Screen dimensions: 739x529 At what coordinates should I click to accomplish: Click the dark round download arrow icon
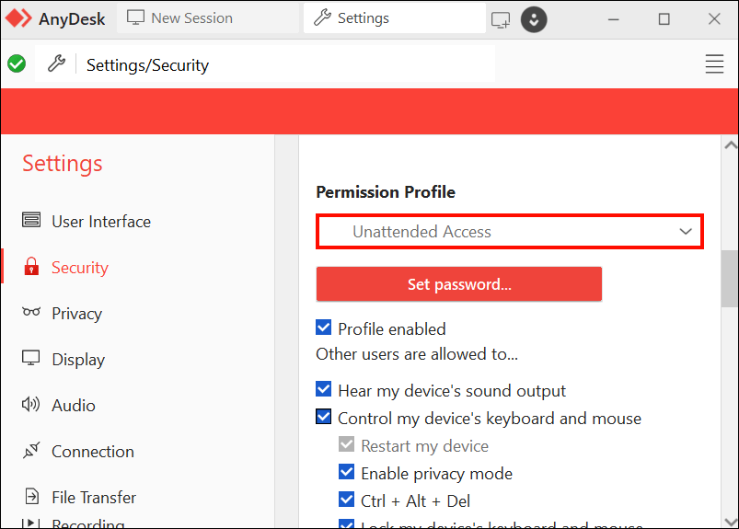tap(534, 19)
